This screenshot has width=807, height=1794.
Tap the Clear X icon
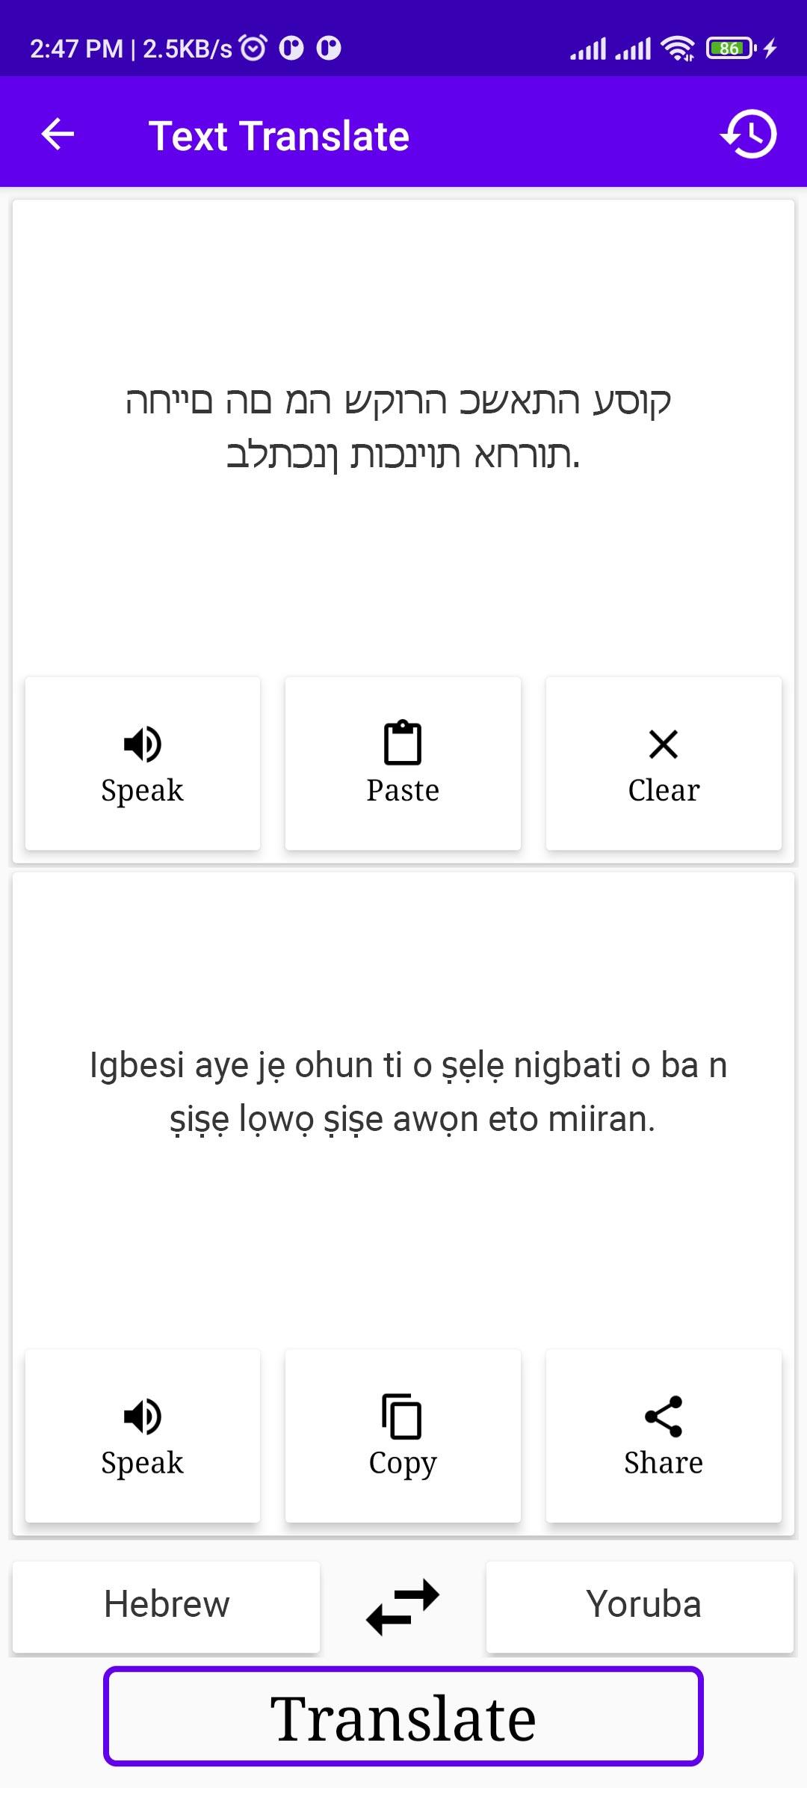point(664,744)
